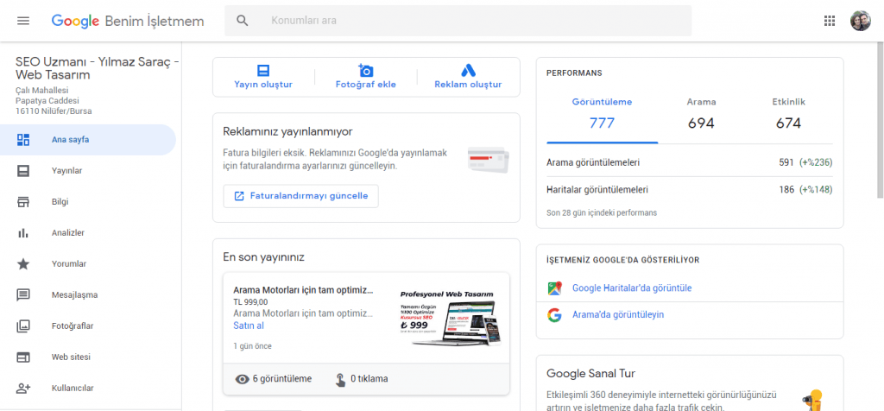Open Web sitesi in sidebar
884x411 pixels.
[x=88, y=357]
